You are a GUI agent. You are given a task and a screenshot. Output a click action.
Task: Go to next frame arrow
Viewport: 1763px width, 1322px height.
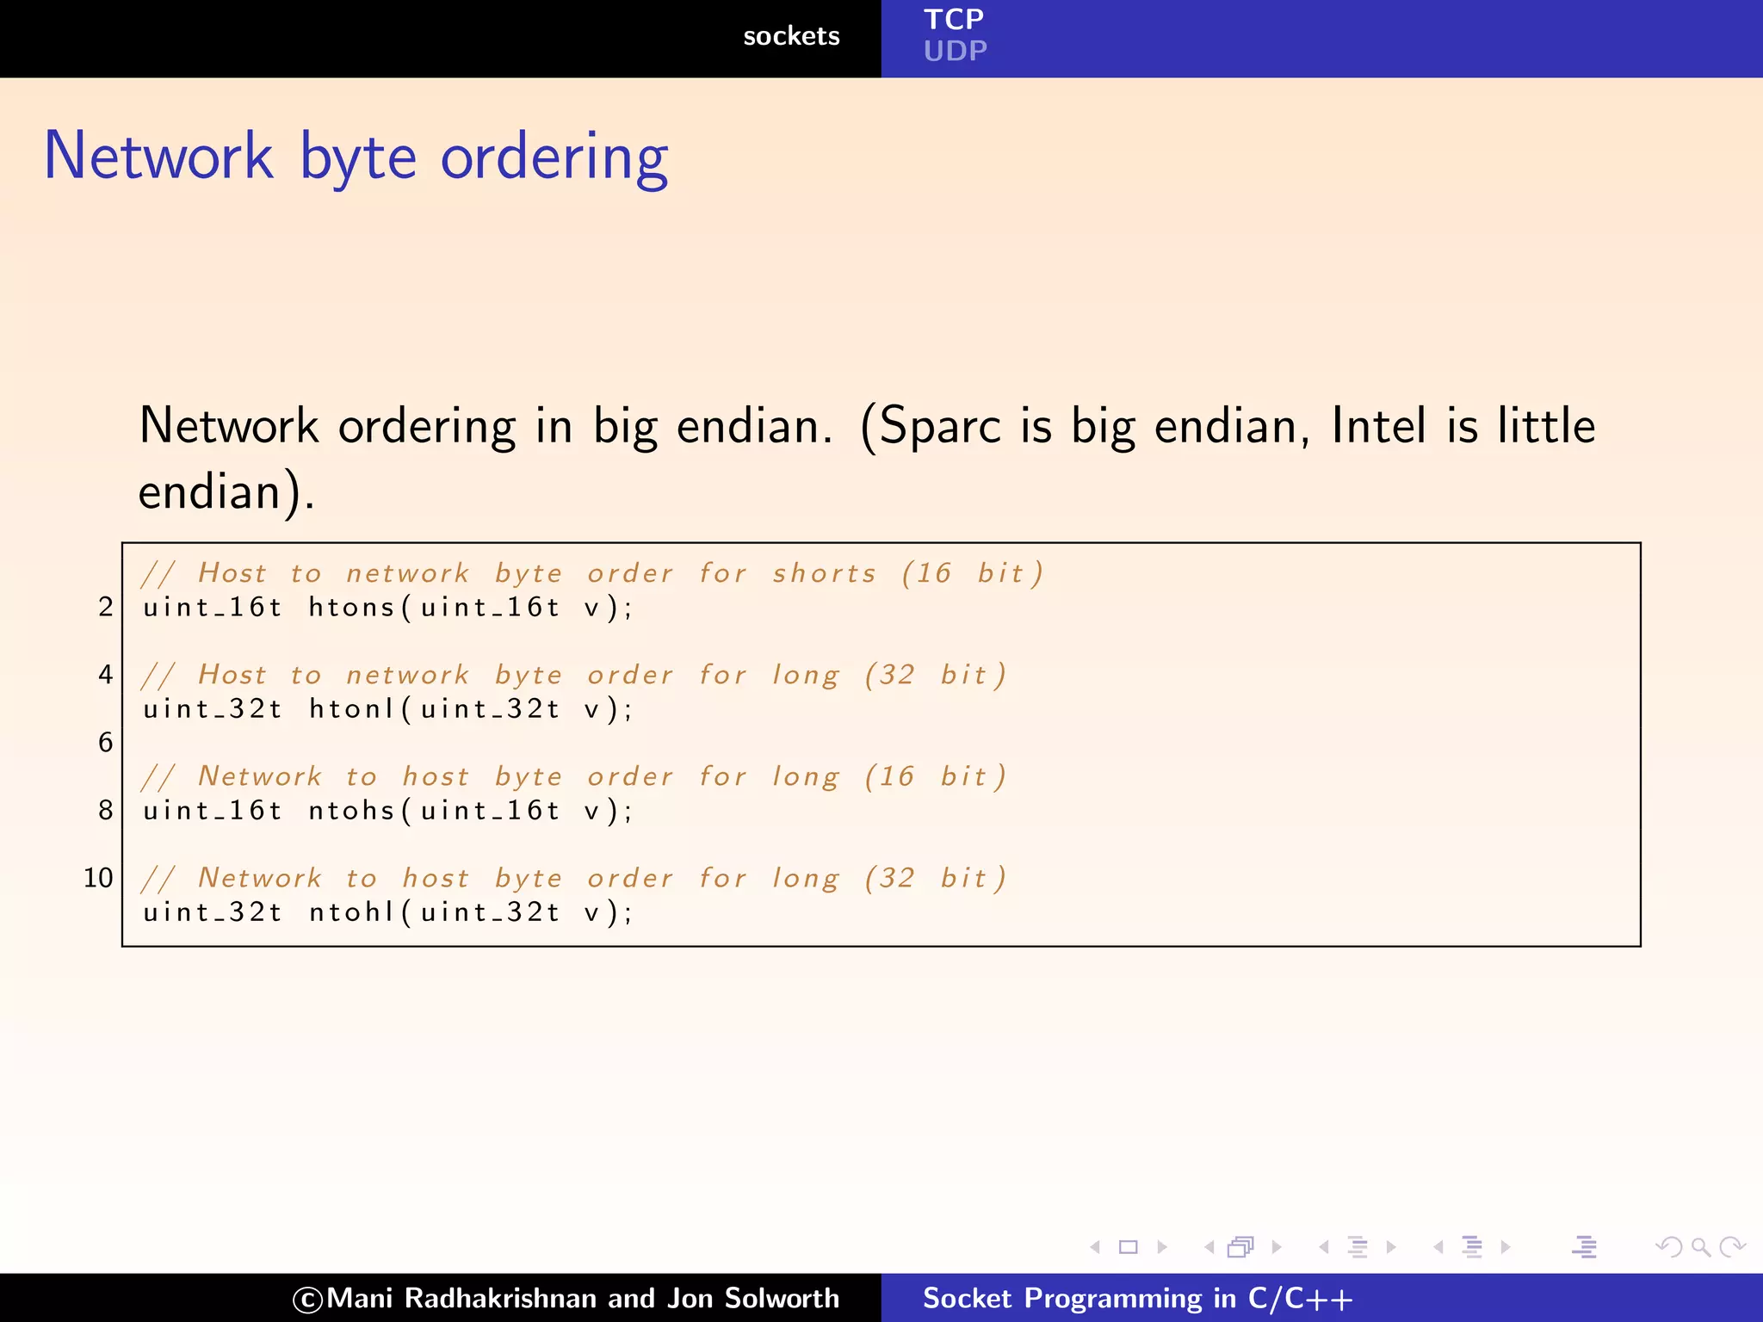click(1277, 1247)
